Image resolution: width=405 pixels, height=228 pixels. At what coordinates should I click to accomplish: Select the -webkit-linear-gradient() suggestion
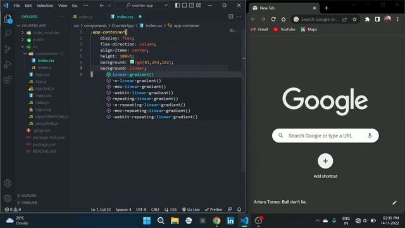point(173,92)
